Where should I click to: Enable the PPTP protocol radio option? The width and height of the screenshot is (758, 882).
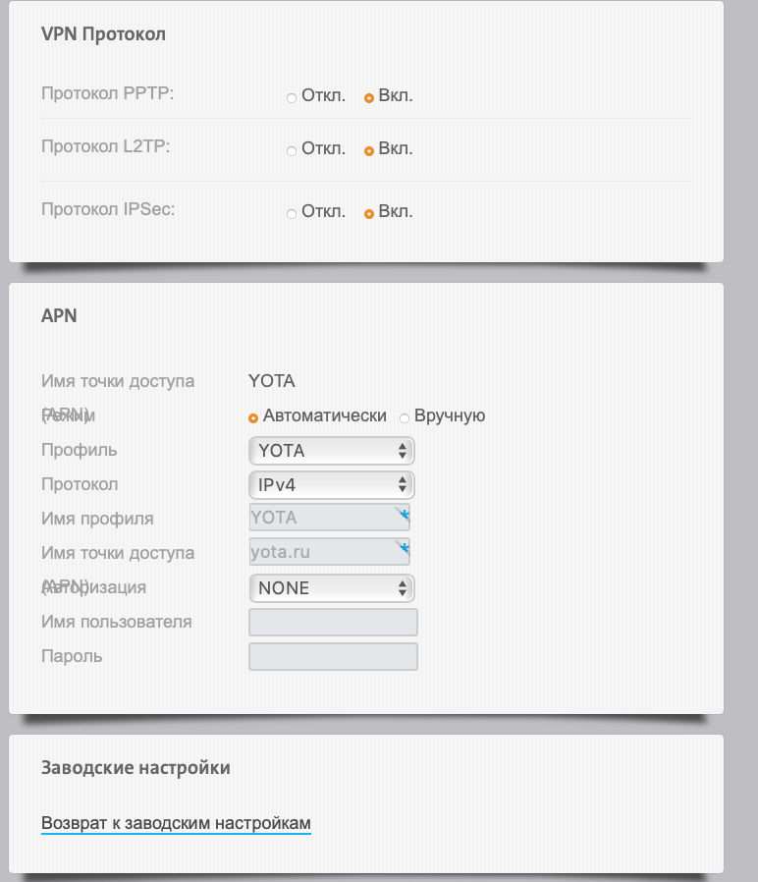click(369, 97)
